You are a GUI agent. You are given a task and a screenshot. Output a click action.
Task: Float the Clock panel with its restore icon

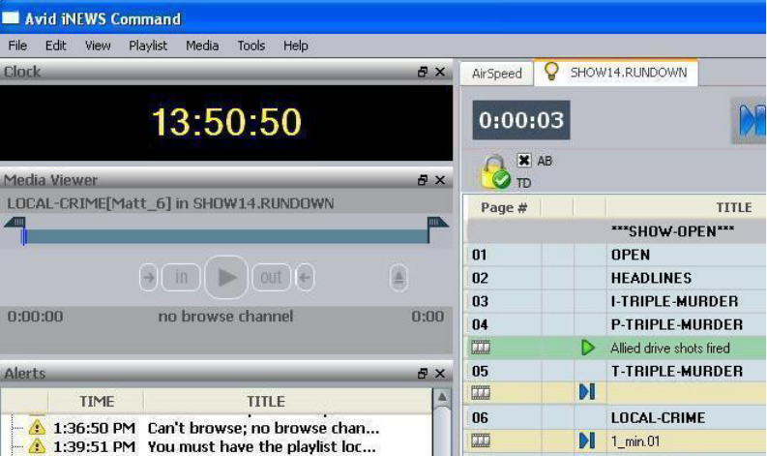pyautogui.click(x=423, y=72)
